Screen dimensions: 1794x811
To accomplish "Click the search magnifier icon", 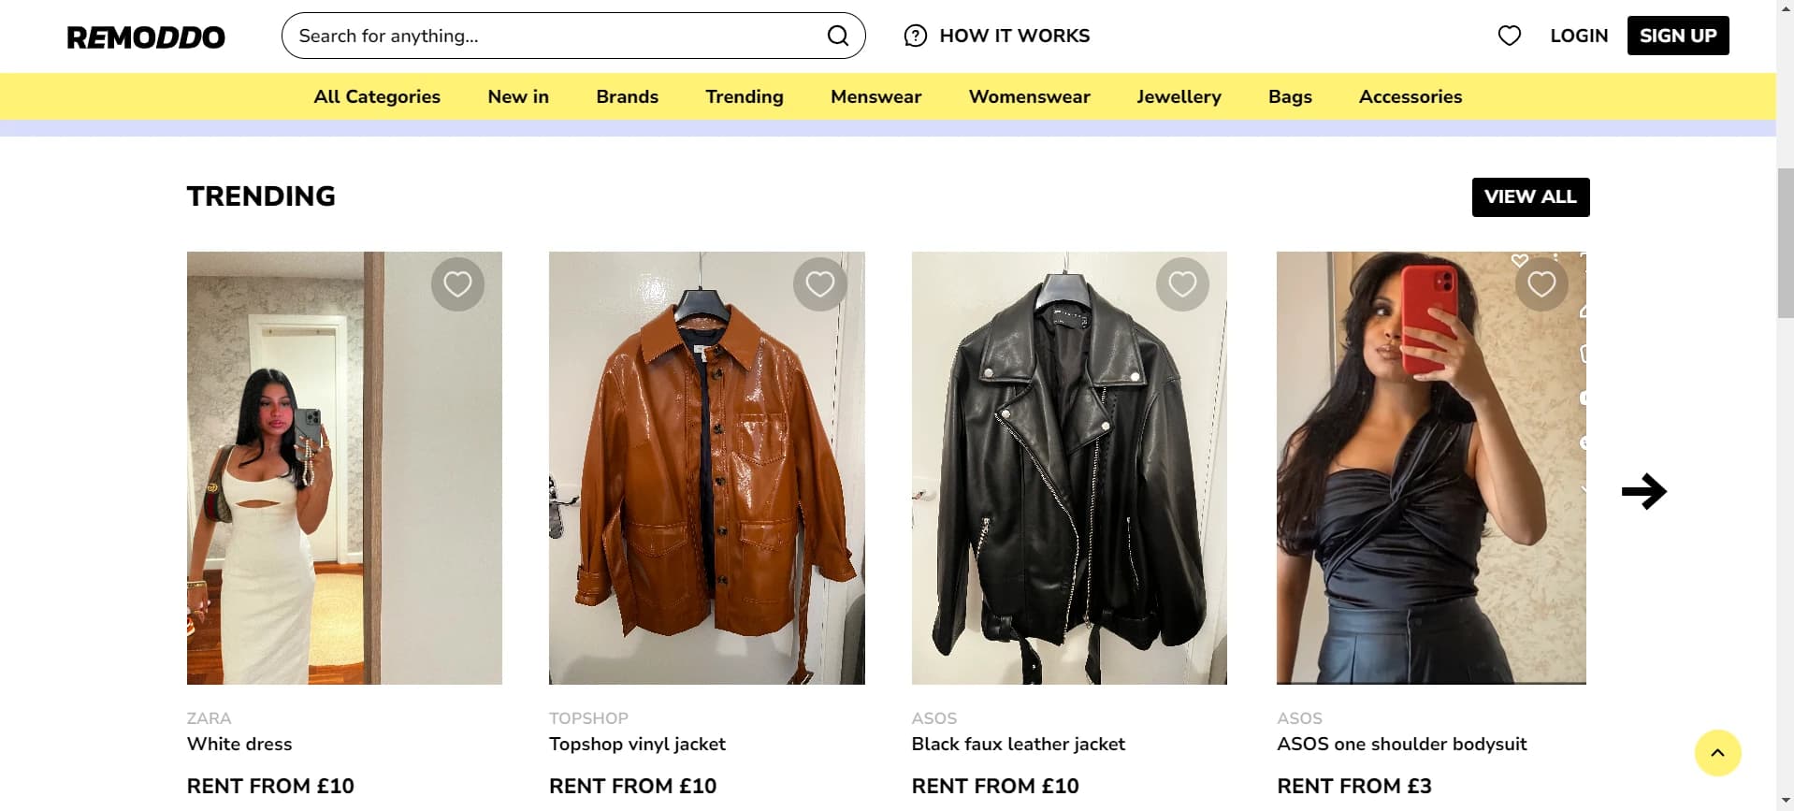I will 838,36.
